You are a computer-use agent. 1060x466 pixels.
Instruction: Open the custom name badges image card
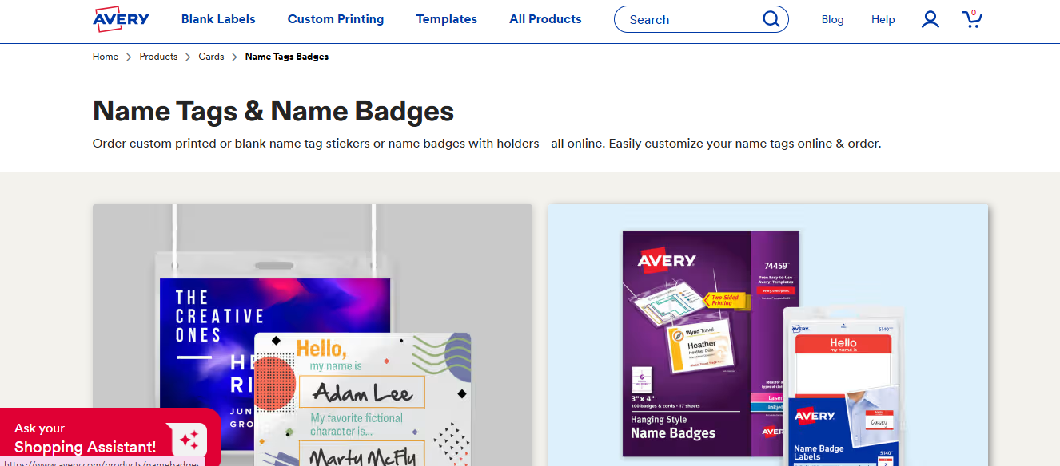(313, 335)
